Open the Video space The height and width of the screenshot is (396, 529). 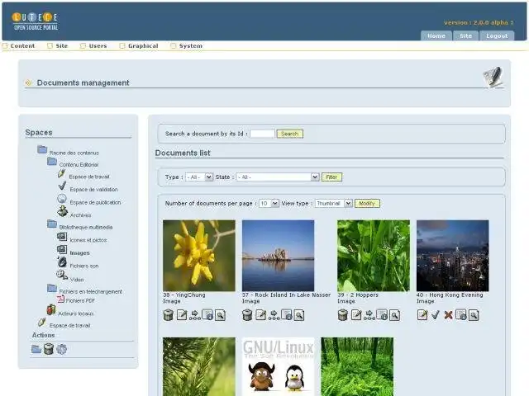click(x=77, y=280)
